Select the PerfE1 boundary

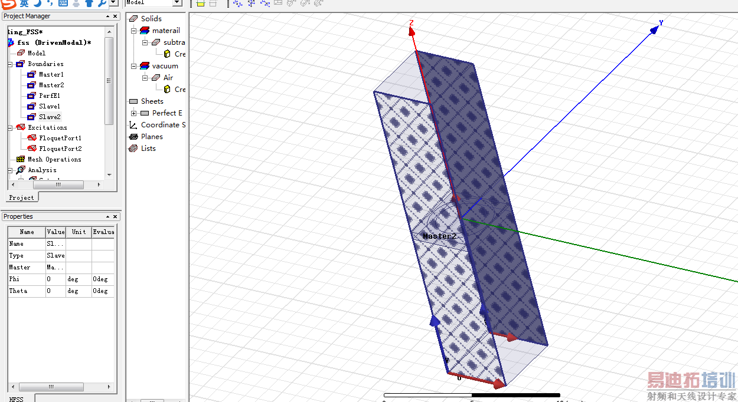50,95
